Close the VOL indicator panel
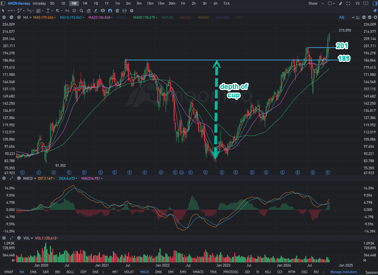 tap(19, 238)
